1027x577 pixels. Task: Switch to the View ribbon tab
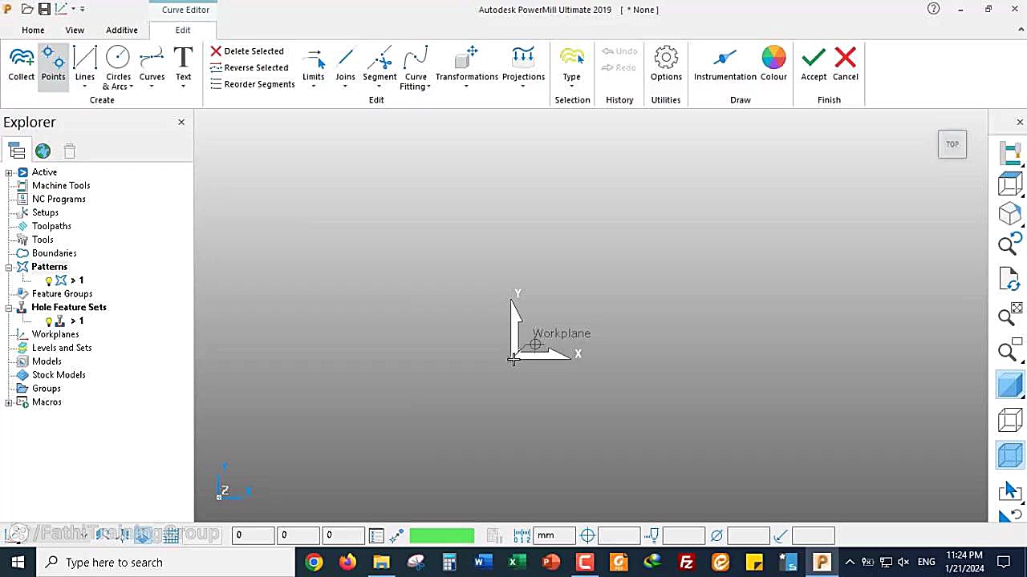click(x=75, y=30)
